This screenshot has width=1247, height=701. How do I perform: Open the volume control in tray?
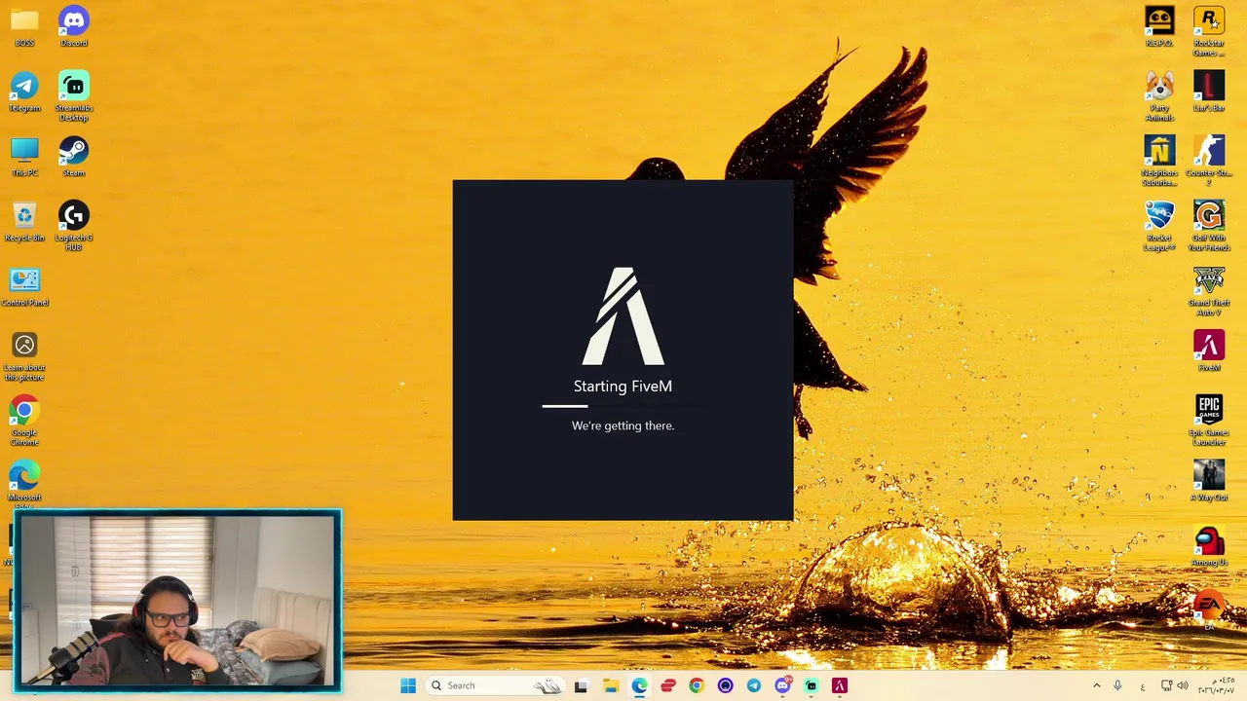click(1183, 685)
